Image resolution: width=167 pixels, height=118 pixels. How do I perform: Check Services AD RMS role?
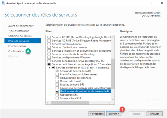(49, 41)
